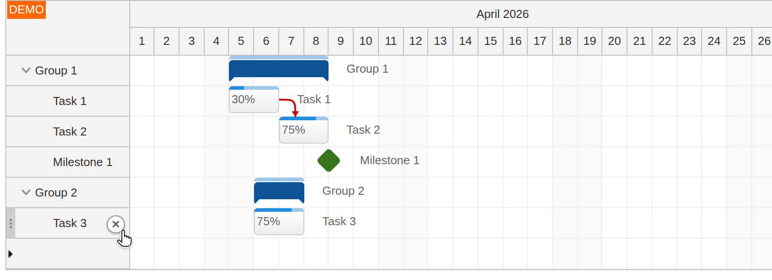
Task: Click the Task 2 label next to its bar
Action: 363,130
